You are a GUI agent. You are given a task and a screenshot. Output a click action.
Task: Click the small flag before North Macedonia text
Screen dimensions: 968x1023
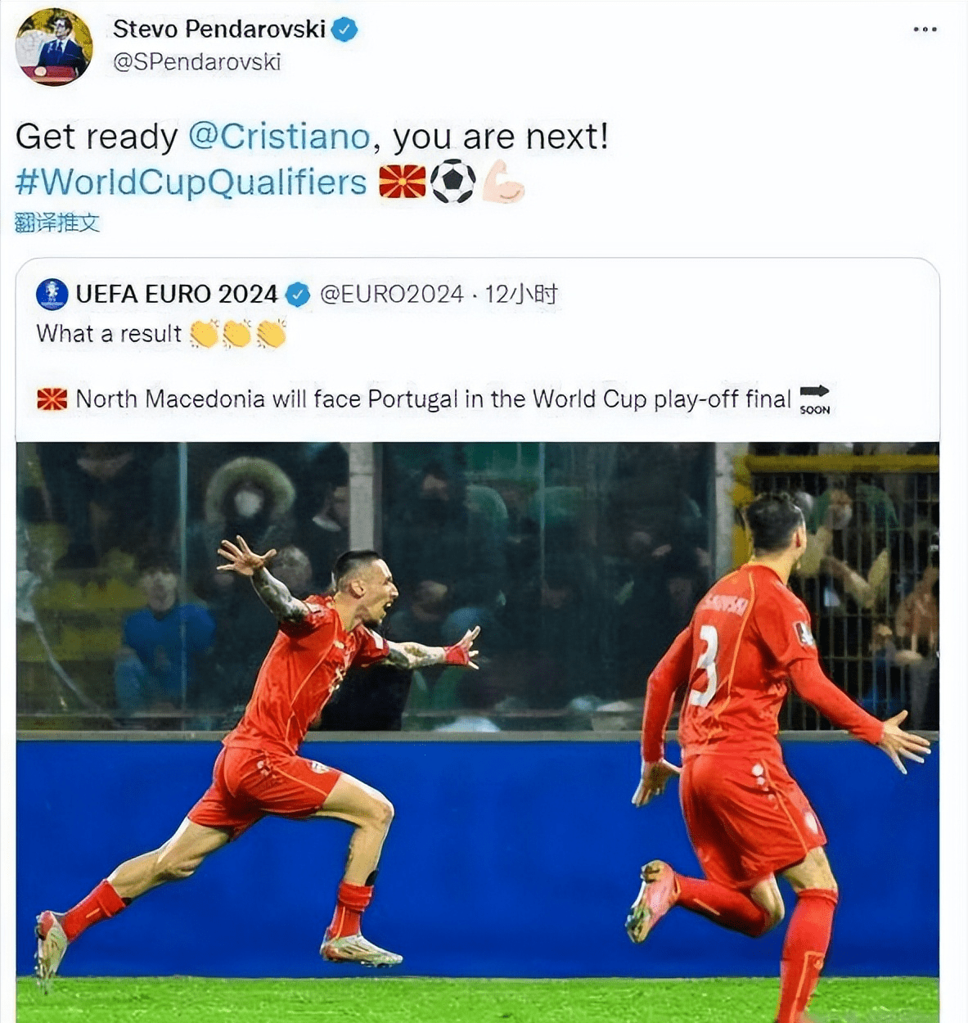(x=52, y=399)
